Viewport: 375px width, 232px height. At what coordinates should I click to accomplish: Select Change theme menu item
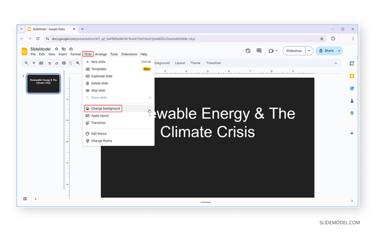(119, 141)
